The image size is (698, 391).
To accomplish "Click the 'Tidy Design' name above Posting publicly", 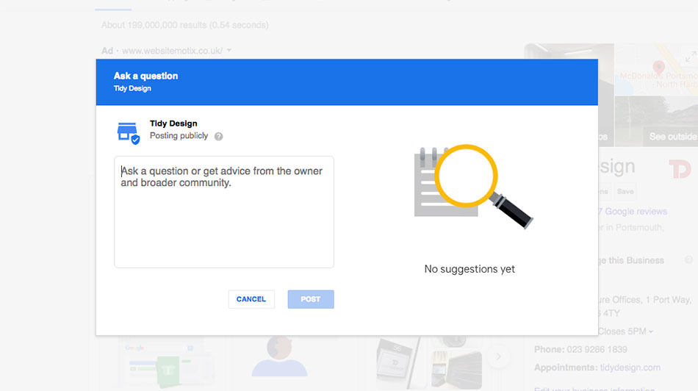I will pyautogui.click(x=173, y=123).
